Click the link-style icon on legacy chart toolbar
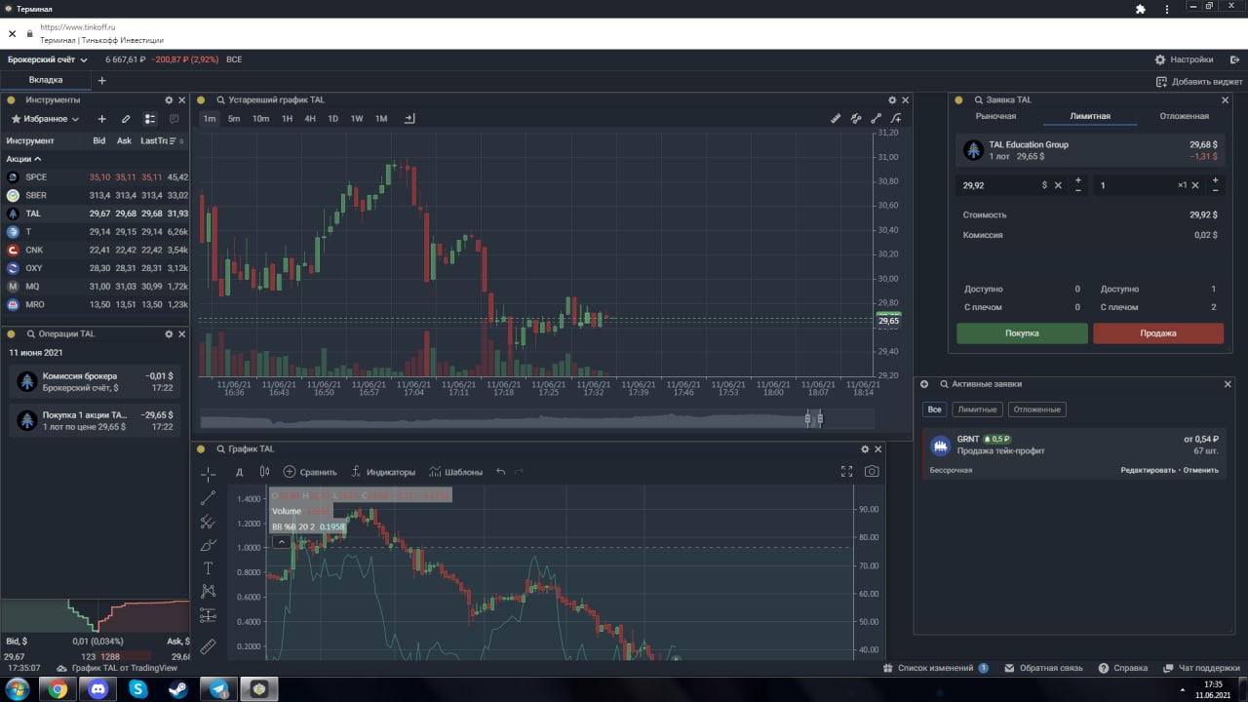This screenshot has width=1248, height=702. 856,119
